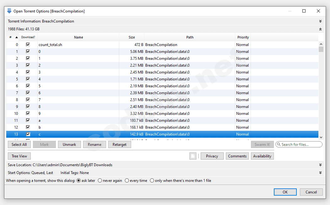This screenshot has width=330, height=205.
Task: Click the sort arrow in # column header
Action: tap(17, 37)
